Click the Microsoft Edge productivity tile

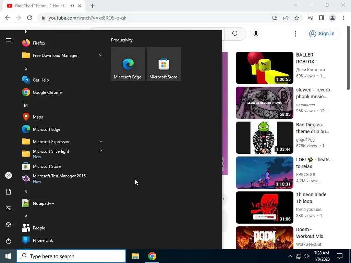(x=128, y=64)
